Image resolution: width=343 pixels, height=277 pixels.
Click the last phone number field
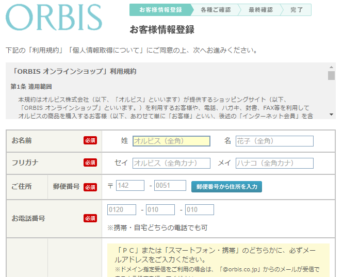click(x=200, y=209)
